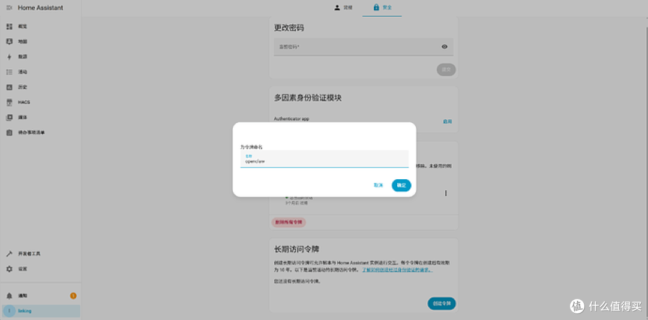Click the 多因素身份验证模块 heading
The image size is (648, 320).
308,98
